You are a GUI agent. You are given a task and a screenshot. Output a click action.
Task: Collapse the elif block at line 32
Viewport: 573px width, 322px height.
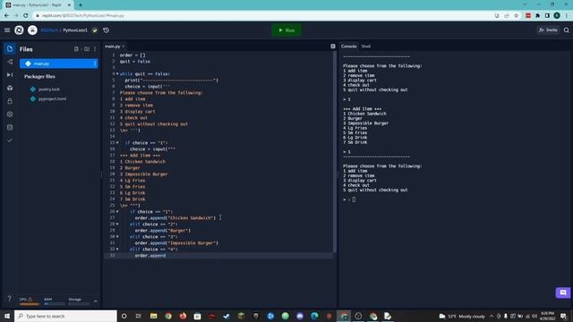coord(117,250)
